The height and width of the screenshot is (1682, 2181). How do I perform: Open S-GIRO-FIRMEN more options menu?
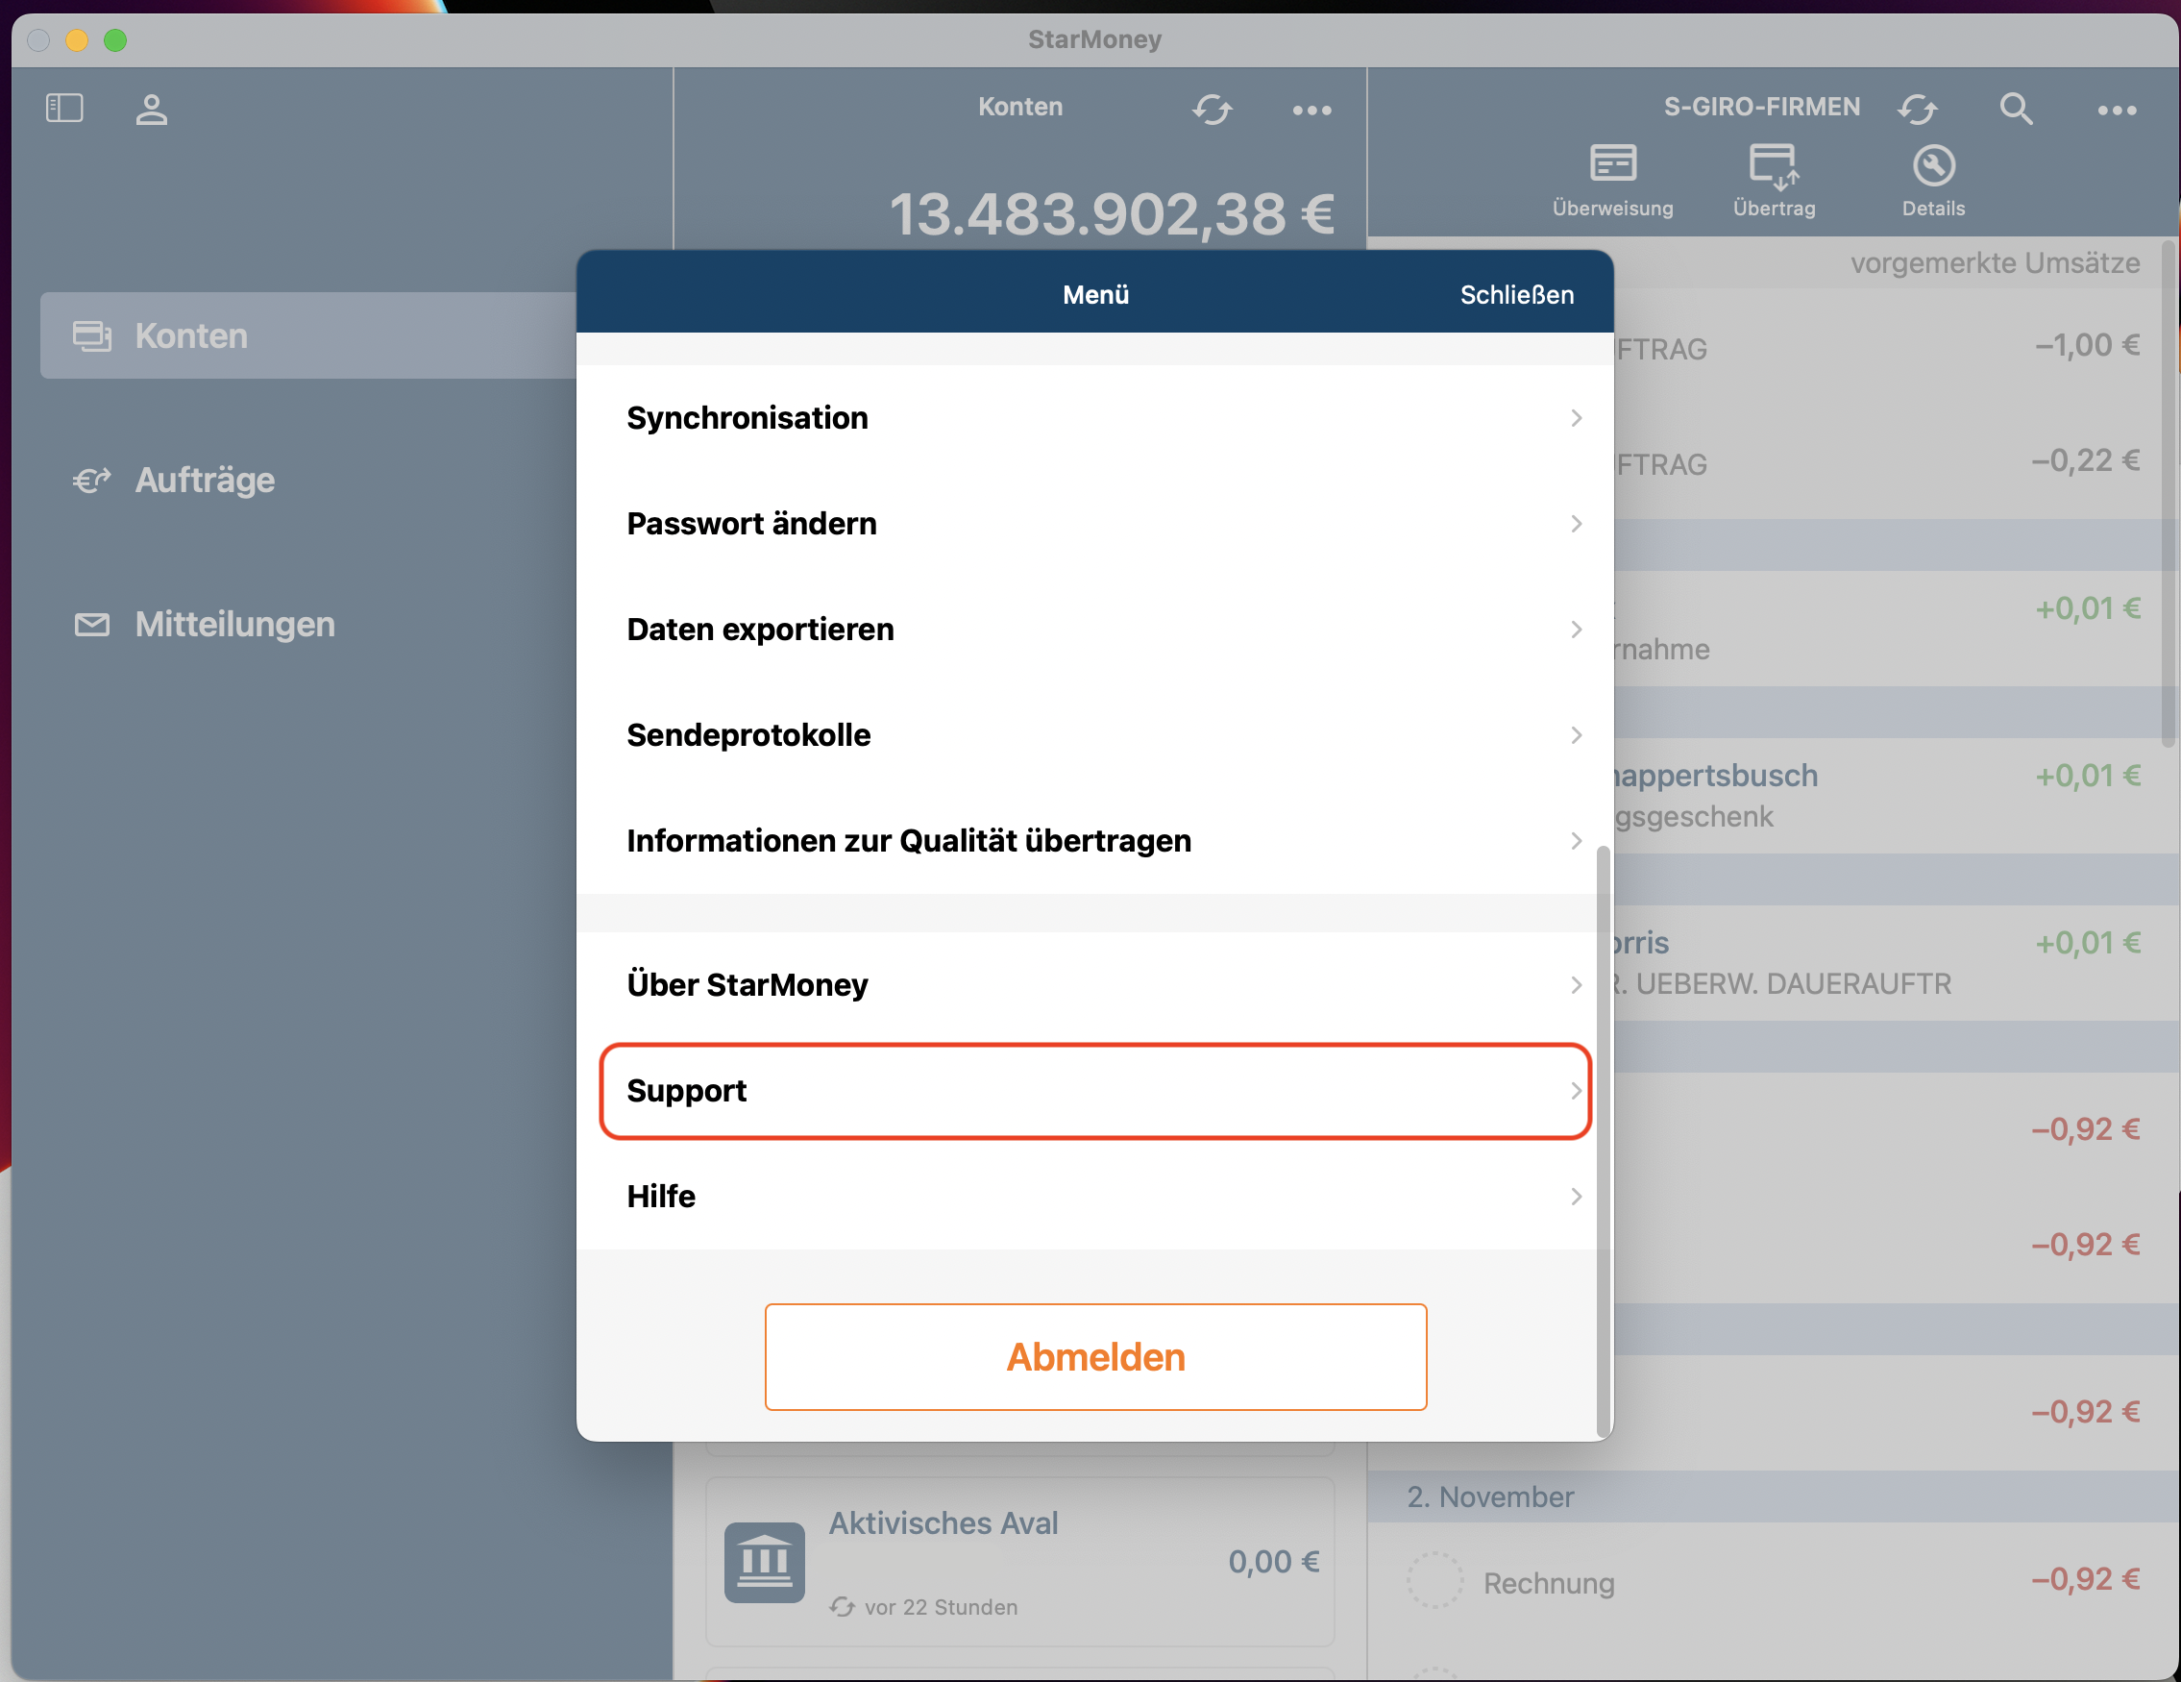pos(2116,110)
